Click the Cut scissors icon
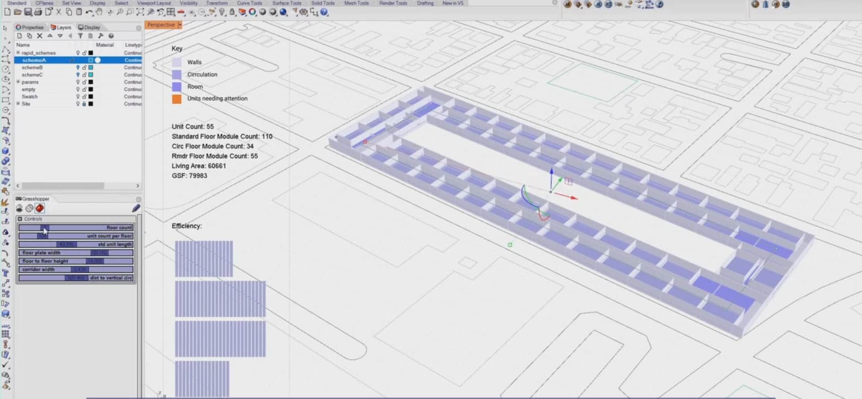862x399 pixels. (58, 12)
